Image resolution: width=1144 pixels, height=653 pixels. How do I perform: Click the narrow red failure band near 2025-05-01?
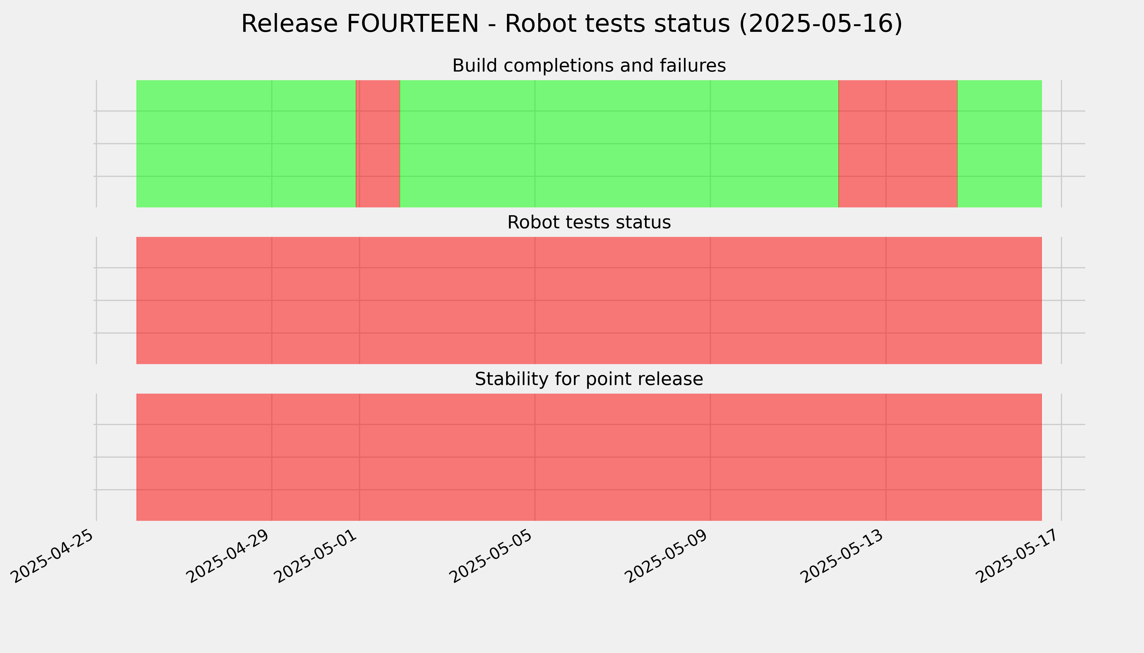coord(378,143)
